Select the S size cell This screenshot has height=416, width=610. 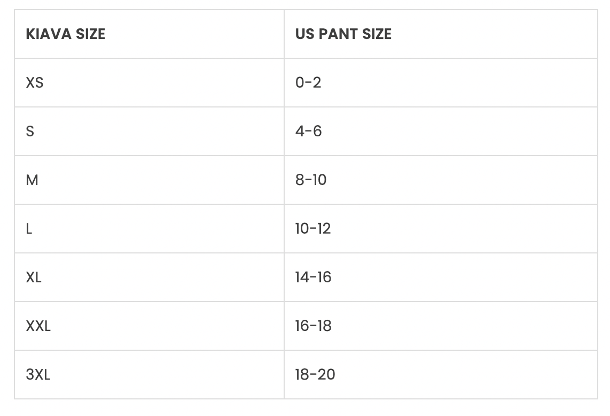tap(30, 132)
